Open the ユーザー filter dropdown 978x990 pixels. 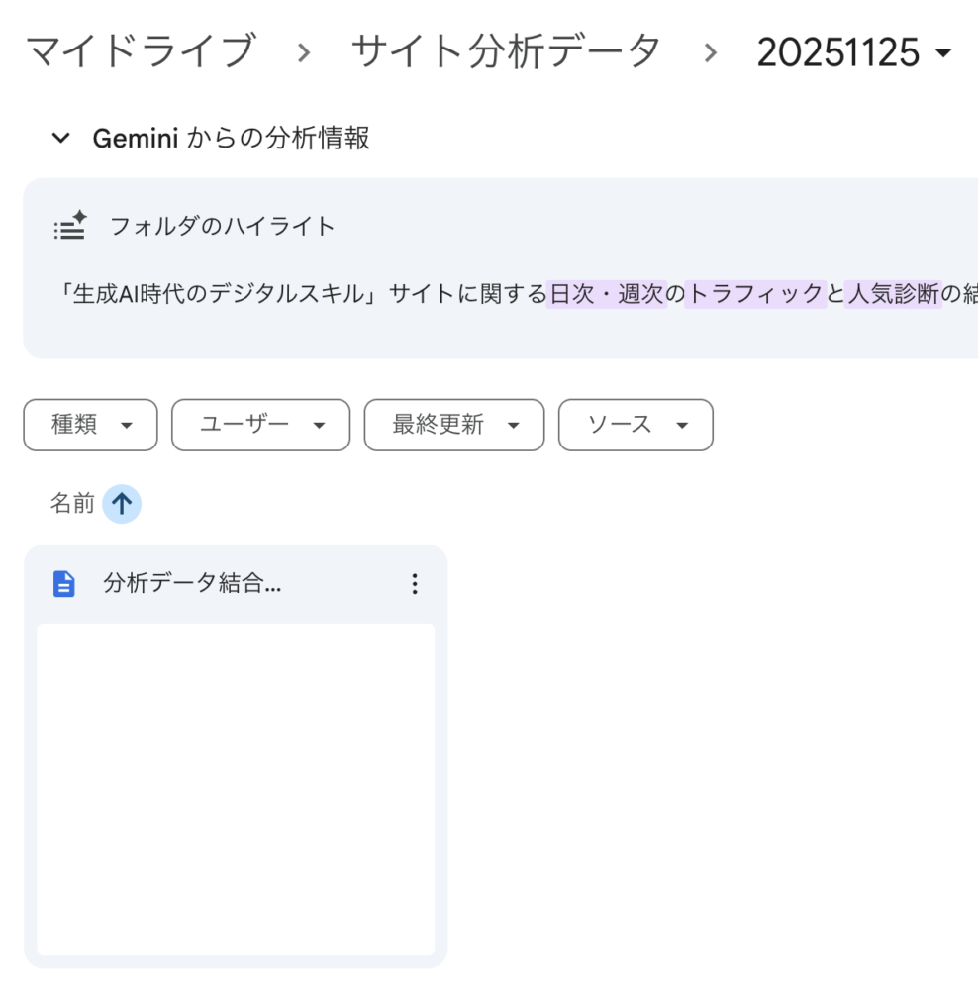pyautogui.click(x=260, y=425)
